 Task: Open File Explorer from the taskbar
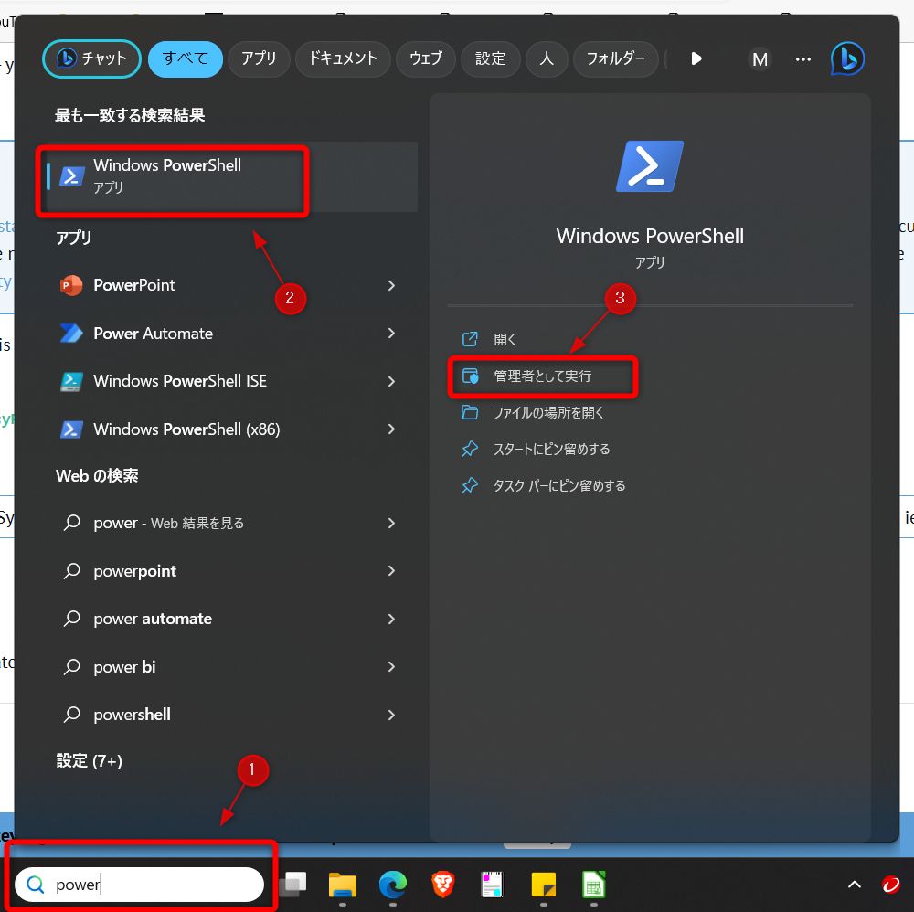click(342, 884)
